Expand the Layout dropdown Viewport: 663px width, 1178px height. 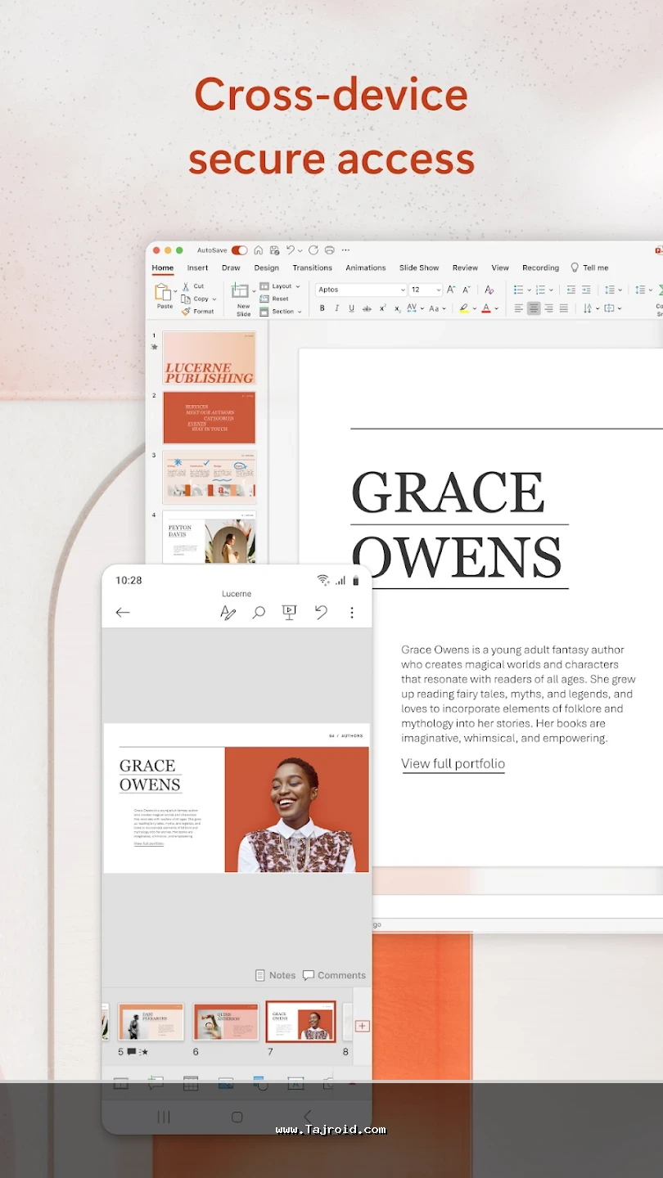tap(282, 286)
